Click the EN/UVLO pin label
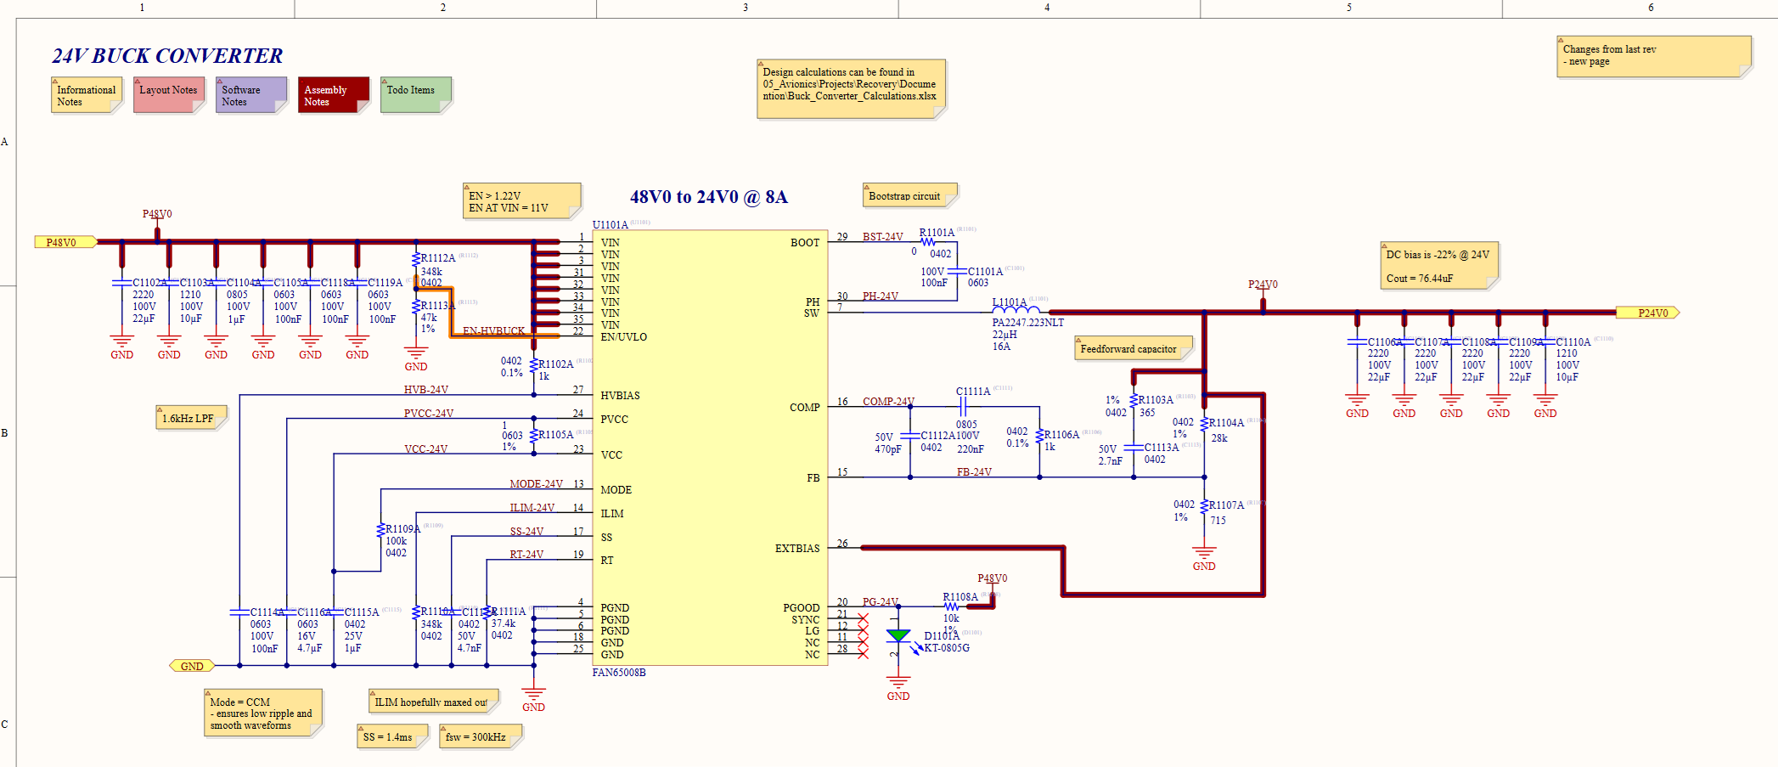This screenshot has width=1778, height=767. click(623, 337)
